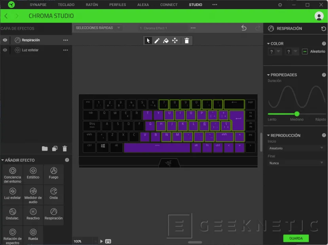This screenshot has height=245, width=328.
Task: Play the lighting effect preview
Action: pyautogui.click(x=101, y=241)
